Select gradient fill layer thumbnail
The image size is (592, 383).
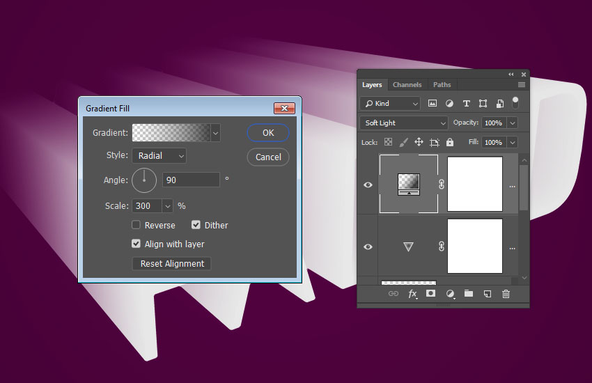click(x=409, y=184)
